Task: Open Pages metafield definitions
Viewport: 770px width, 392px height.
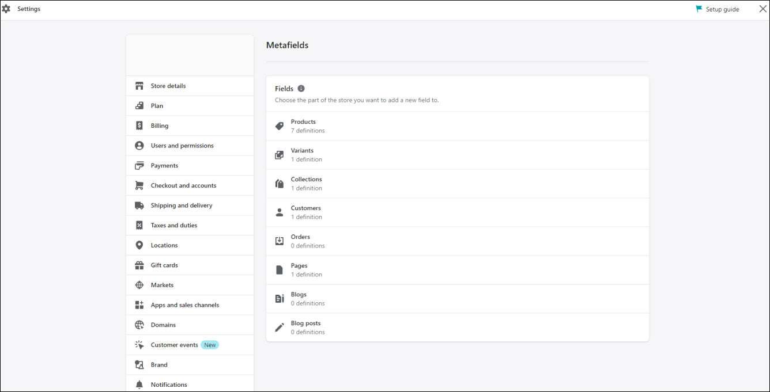Action: pos(457,270)
